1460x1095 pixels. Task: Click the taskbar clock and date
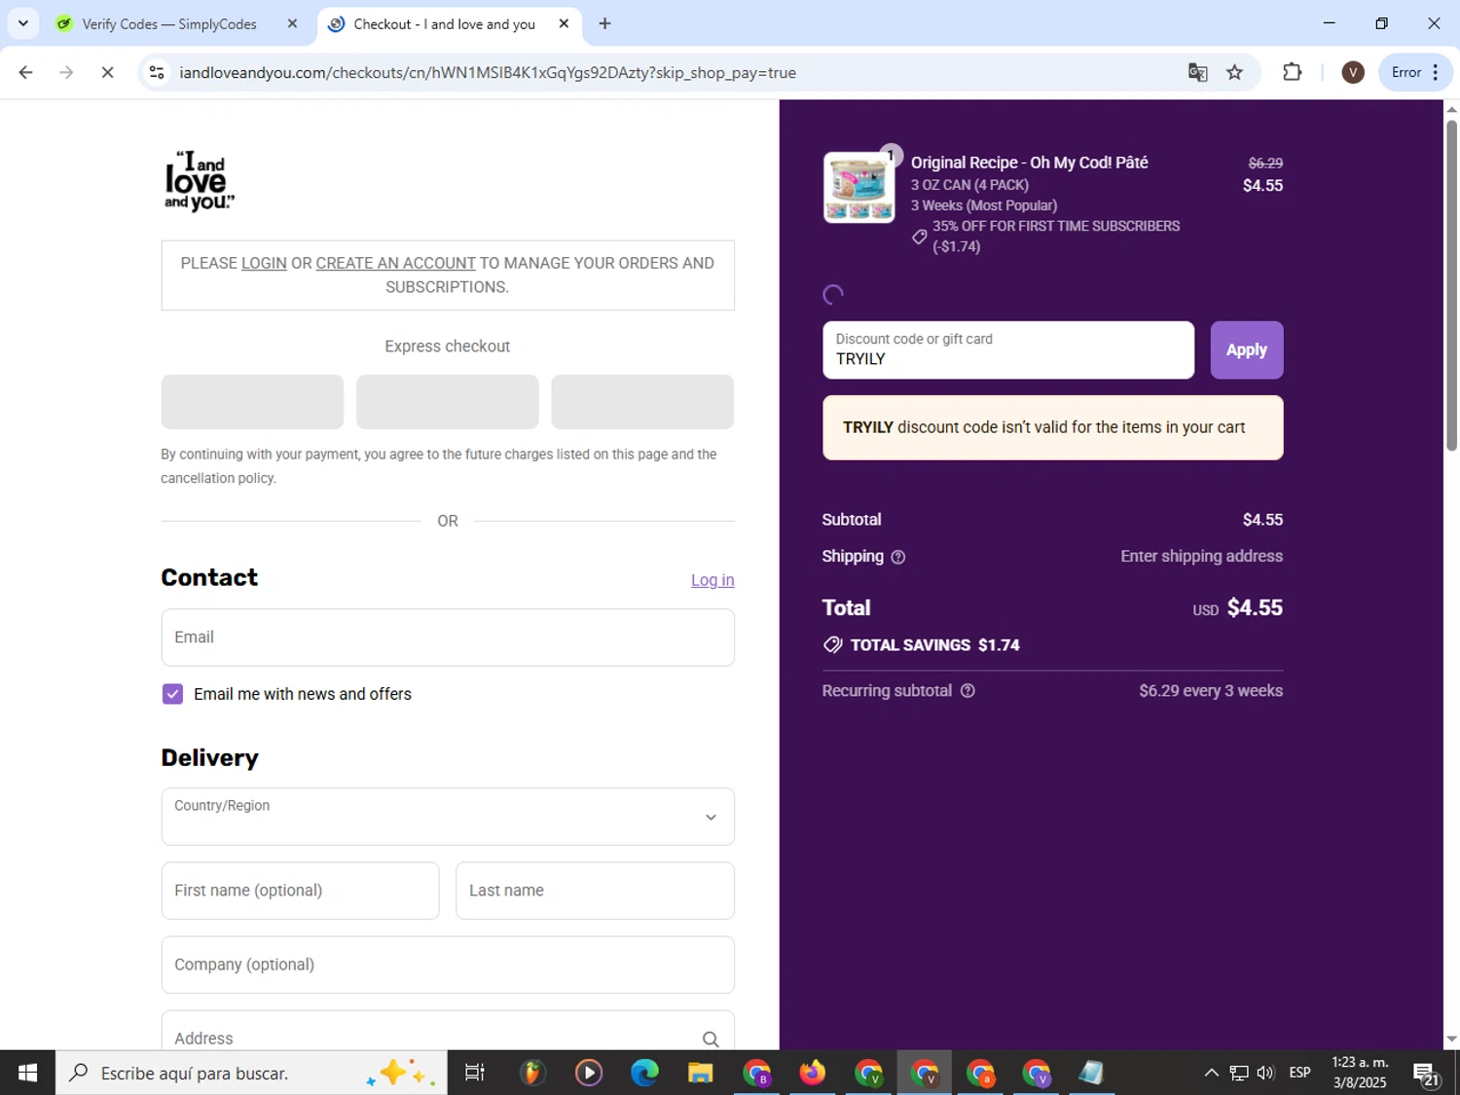pyautogui.click(x=1359, y=1073)
